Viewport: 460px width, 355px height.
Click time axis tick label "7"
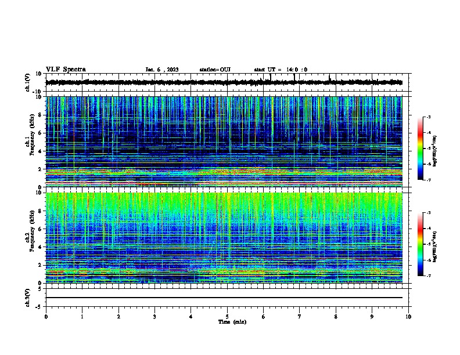pos(300,316)
